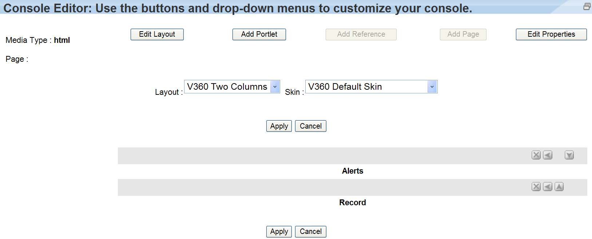This screenshot has height=239, width=592.
Task: Click the greyed-out Add Reference button
Action: [x=361, y=35]
